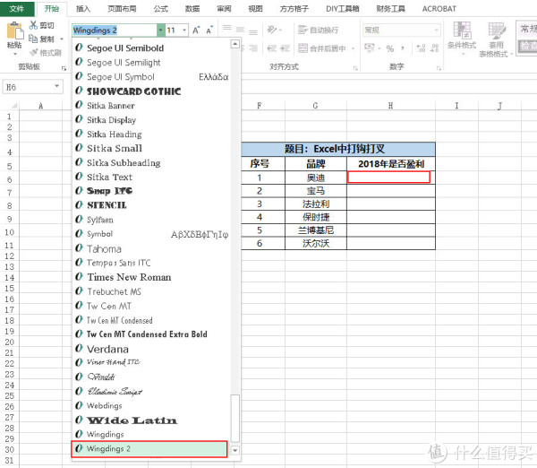Select the Wingdings font
537x468 pixels.
(x=151, y=434)
